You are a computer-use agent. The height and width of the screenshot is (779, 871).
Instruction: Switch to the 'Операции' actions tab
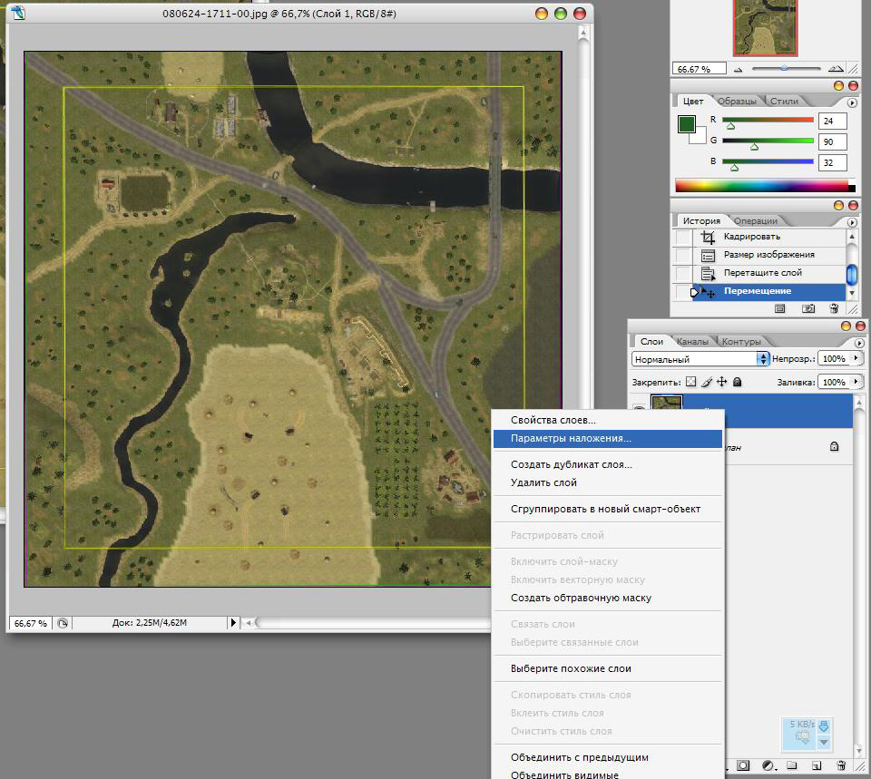[x=756, y=221]
